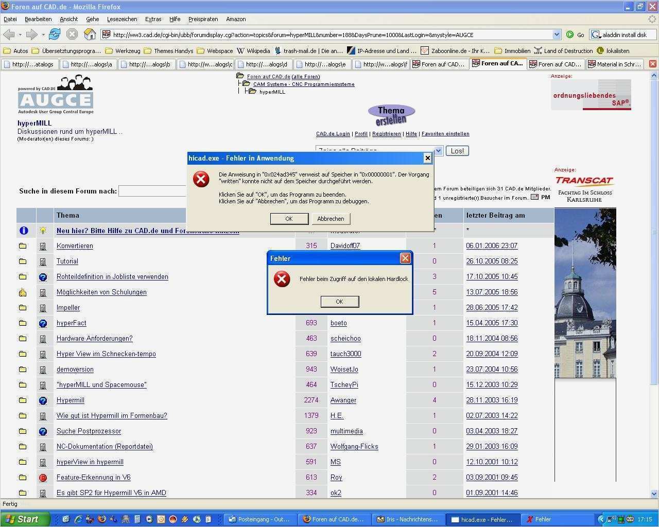Switch to Iris - Nachrichtens... taskbar button
Image resolution: width=659 pixels, height=527 pixels.
(x=408, y=519)
